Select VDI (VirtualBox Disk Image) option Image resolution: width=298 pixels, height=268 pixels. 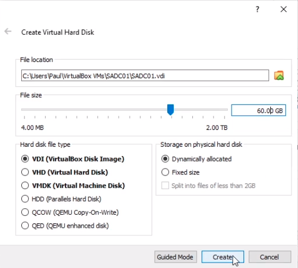click(x=72, y=159)
